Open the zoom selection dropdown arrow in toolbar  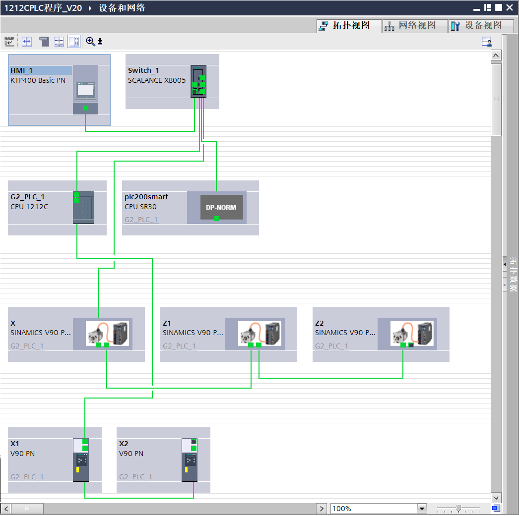click(x=100, y=42)
